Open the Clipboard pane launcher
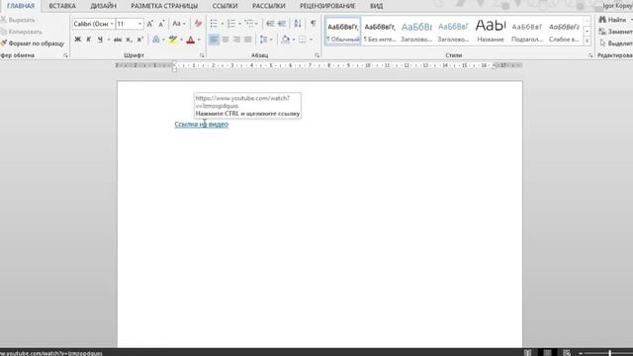This screenshot has width=633, height=356. (x=65, y=55)
